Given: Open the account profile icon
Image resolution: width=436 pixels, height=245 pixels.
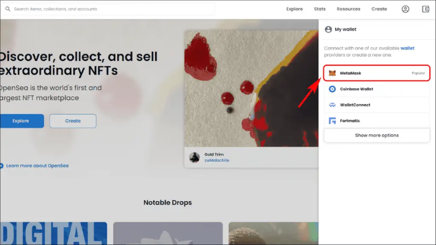Looking at the screenshot, I should click(x=405, y=9).
